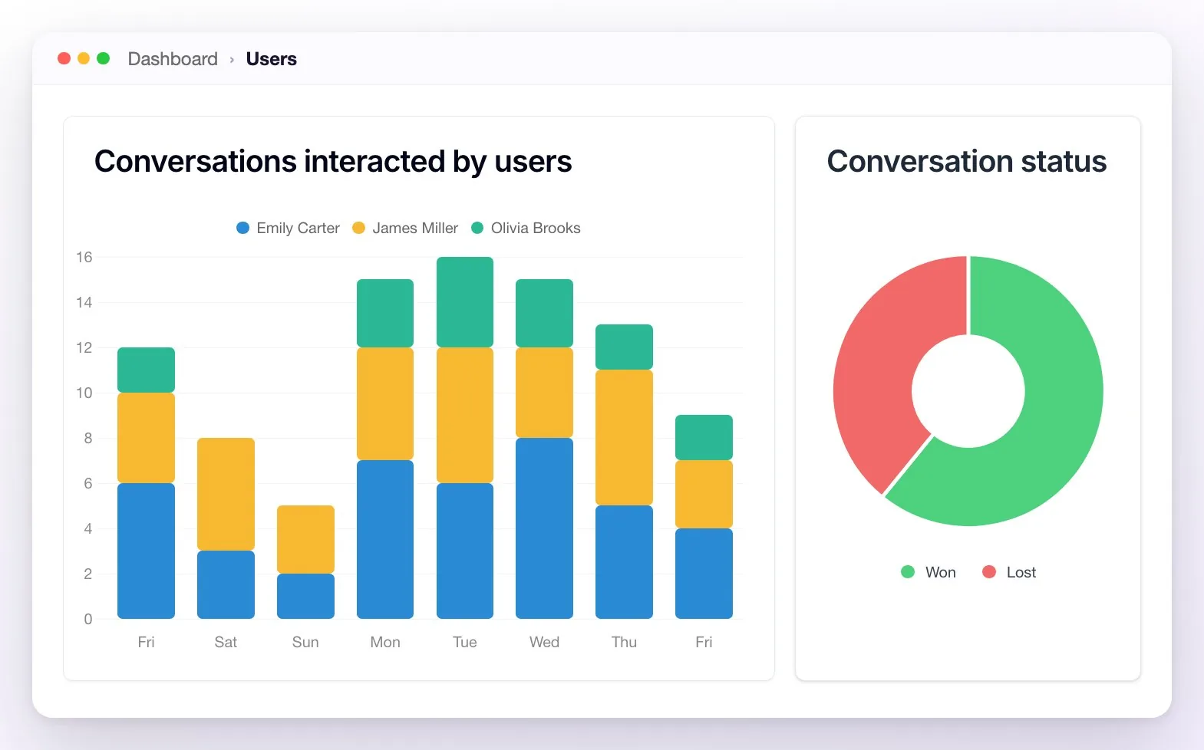Select the yellow segment of Sun bar
Screen dimensions: 1204x750
pos(305,539)
